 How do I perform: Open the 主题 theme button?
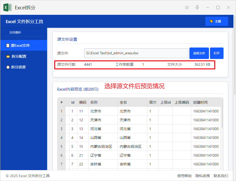(216, 21)
